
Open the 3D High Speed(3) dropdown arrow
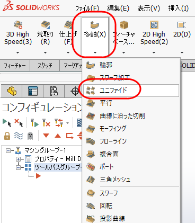(x=17, y=52)
